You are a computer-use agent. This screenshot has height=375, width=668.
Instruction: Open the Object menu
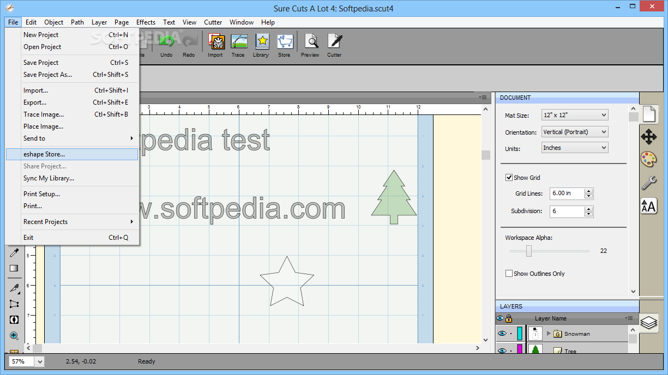(x=54, y=22)
